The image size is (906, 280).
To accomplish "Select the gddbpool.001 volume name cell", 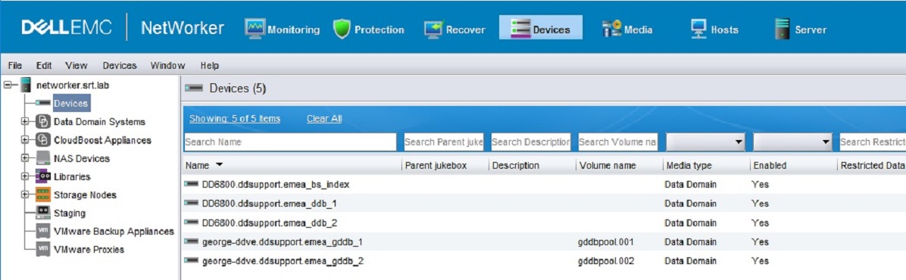I will tap(606, 241).
